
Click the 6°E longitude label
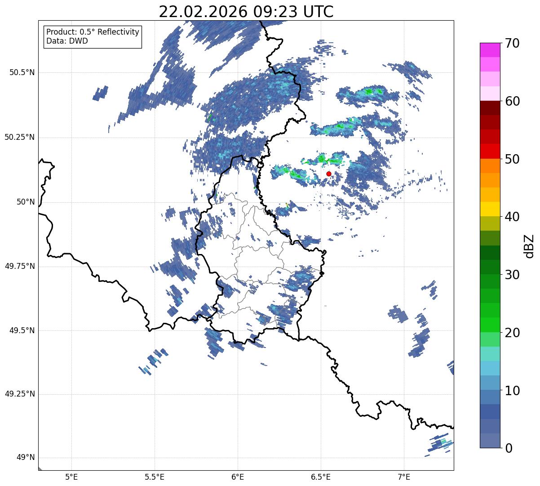(238, 477)
